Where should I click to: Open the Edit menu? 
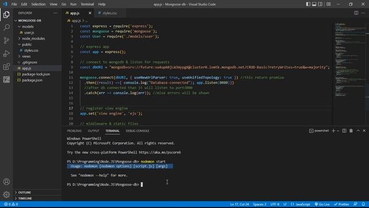pos(24,4)
